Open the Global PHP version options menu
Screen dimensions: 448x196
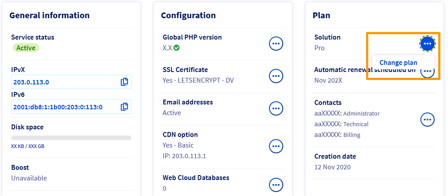[x=276, y=44]
